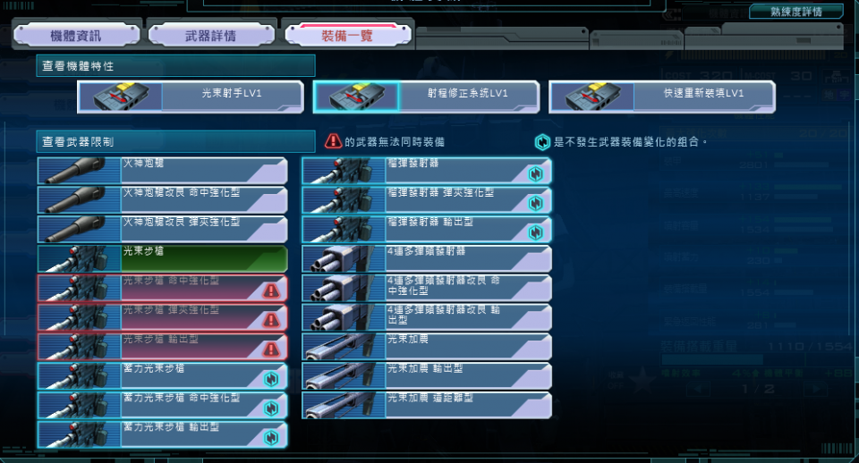The height and width of the screenshot is (463, 859).
Task: Click the cyan hexagon icon on 榴彈發射器 彈夾強化型
Action: [x=536, y=203]
